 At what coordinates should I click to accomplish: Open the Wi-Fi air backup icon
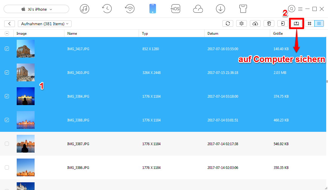pos(130,9)
